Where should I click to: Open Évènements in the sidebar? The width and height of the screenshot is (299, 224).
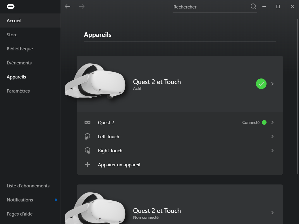pos(30,63)
